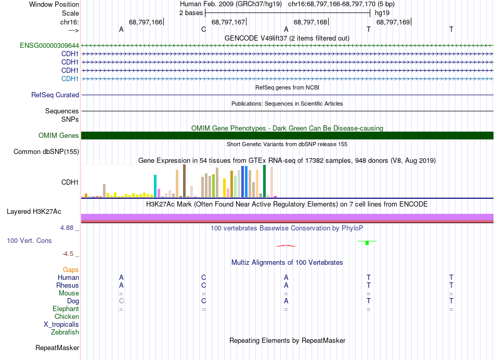Click the H3K27Ac Mark track title
The width and height of the screenshot is (494, 360).
[287, 204]
